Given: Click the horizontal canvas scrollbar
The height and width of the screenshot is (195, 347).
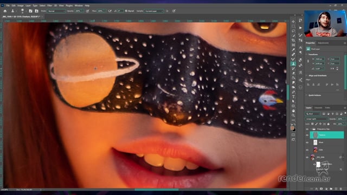Looking at the screenshot, I should click(157, 190).
